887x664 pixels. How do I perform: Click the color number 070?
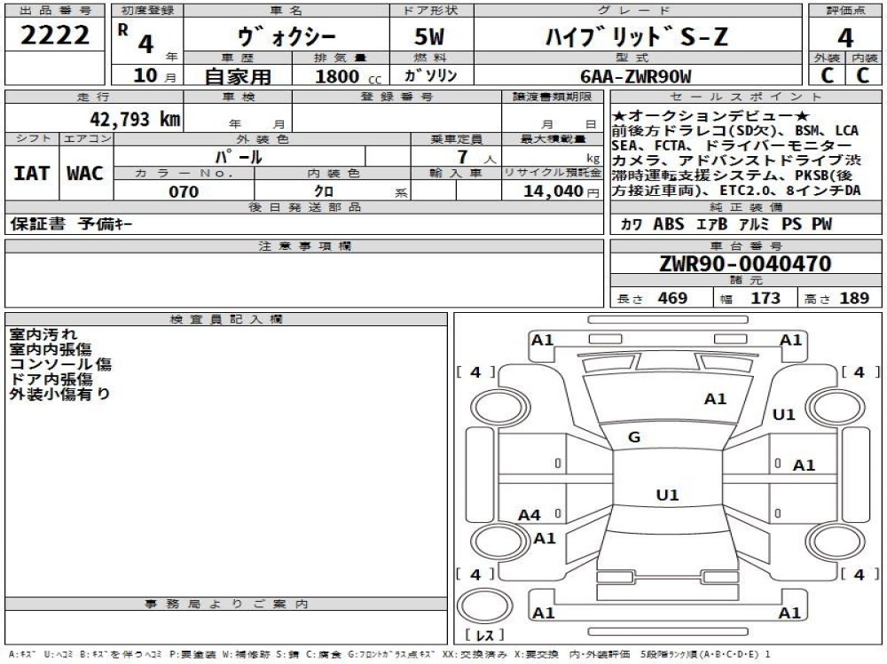point(184,191)
